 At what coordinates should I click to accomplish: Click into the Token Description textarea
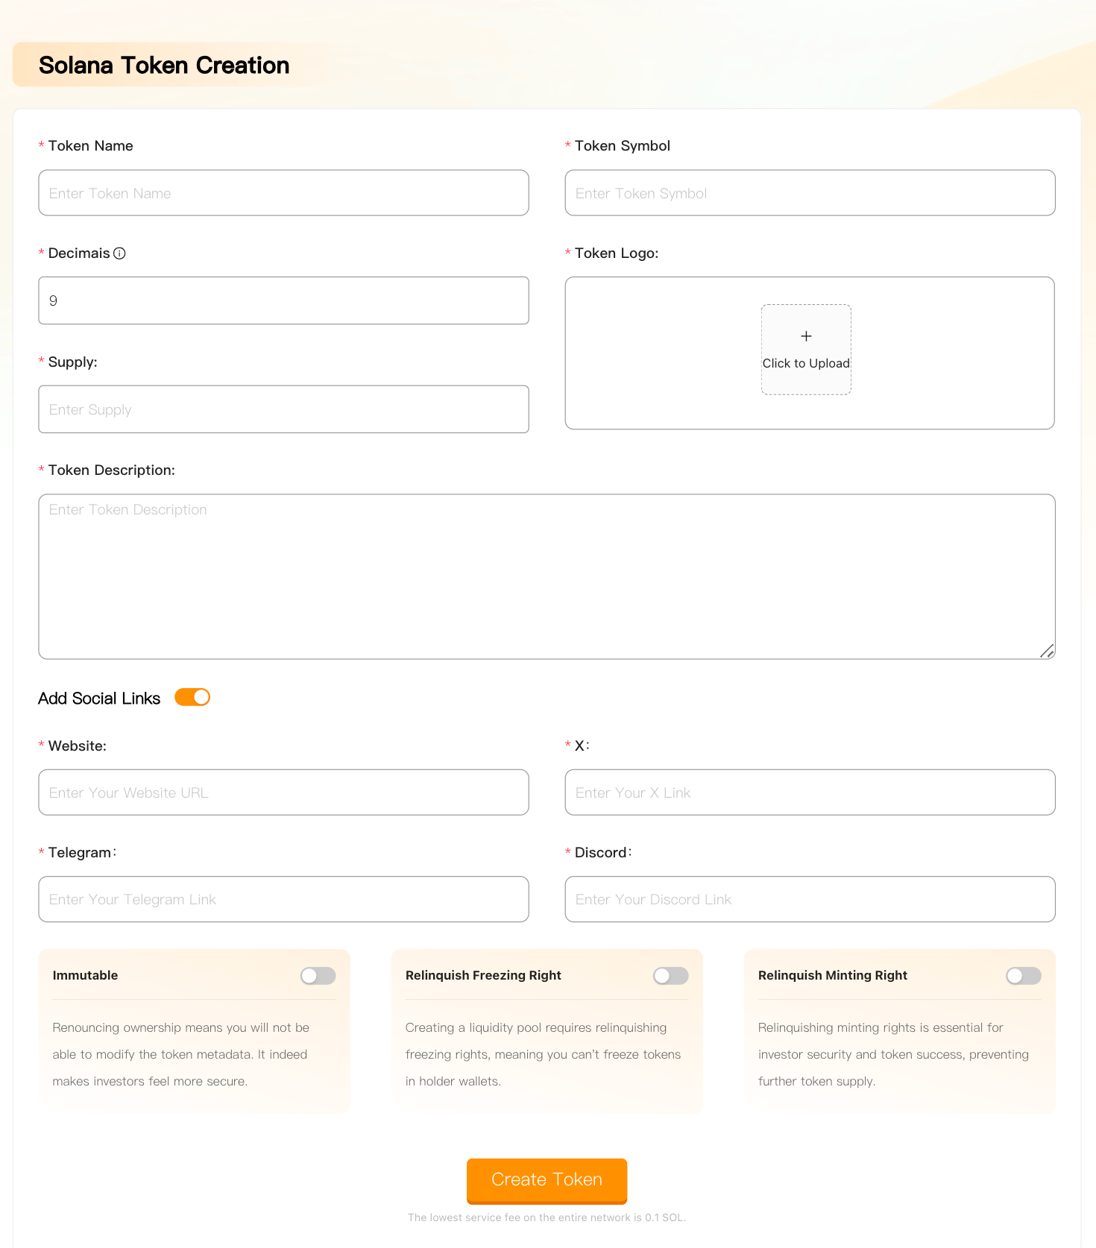pyautogui.click(x=547, y=576)
